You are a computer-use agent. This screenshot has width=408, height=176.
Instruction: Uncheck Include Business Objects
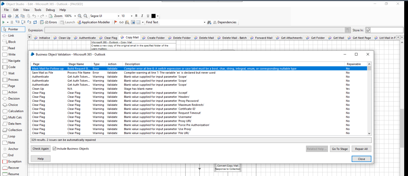click(55, 148)
